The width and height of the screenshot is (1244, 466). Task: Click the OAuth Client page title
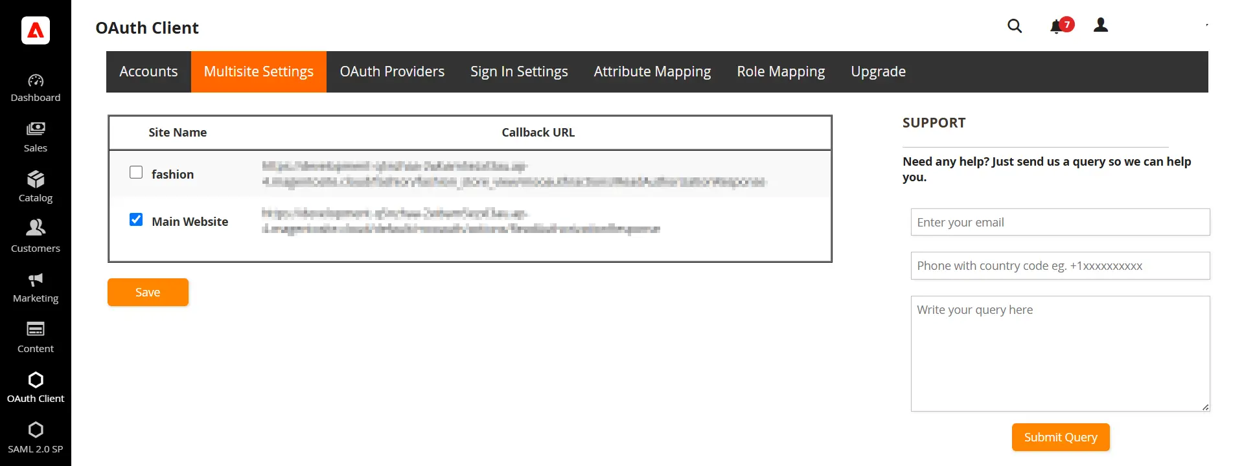click(147, 28)
